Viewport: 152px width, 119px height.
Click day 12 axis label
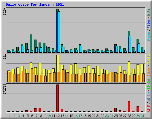[x=58, y=116]
